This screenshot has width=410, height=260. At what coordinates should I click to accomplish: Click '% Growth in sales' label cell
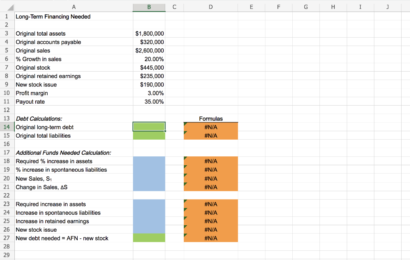tap(74, 59)
